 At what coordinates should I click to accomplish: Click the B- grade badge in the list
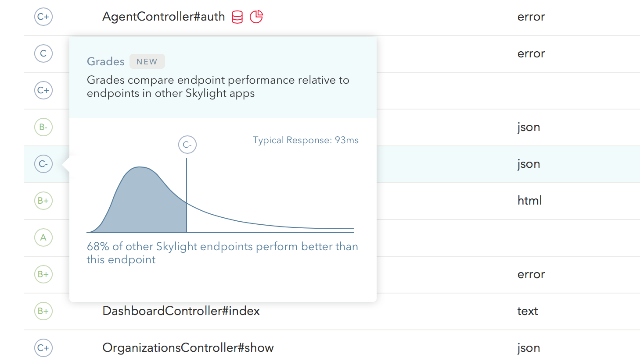click(x=43, y=127)
